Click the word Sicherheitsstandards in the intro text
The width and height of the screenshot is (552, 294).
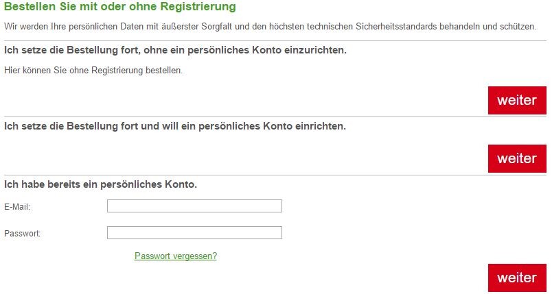click(x=396, y=26)
